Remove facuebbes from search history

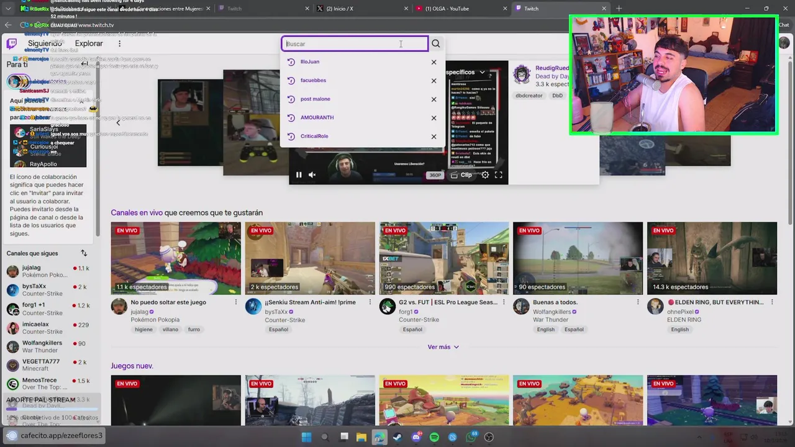point(434,81)
